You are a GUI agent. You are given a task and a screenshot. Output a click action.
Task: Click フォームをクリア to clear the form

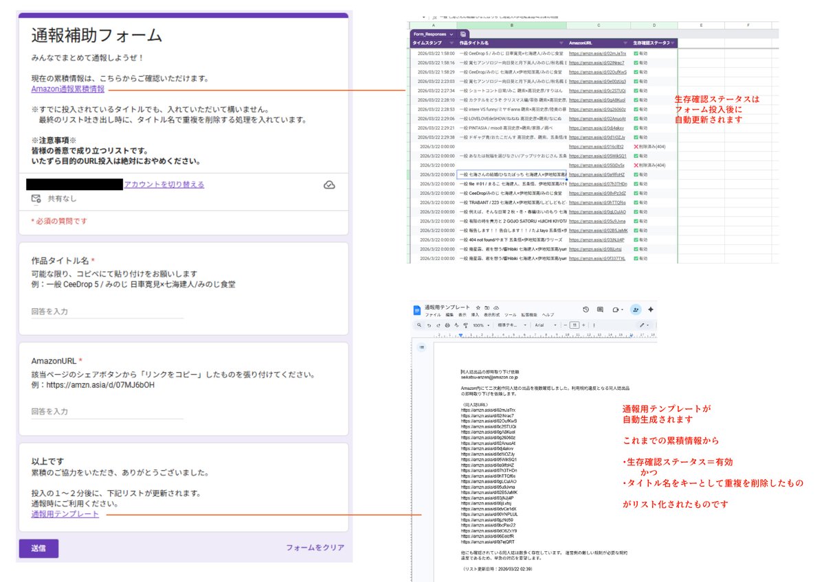pyautogui.click(x=315, y=548)
